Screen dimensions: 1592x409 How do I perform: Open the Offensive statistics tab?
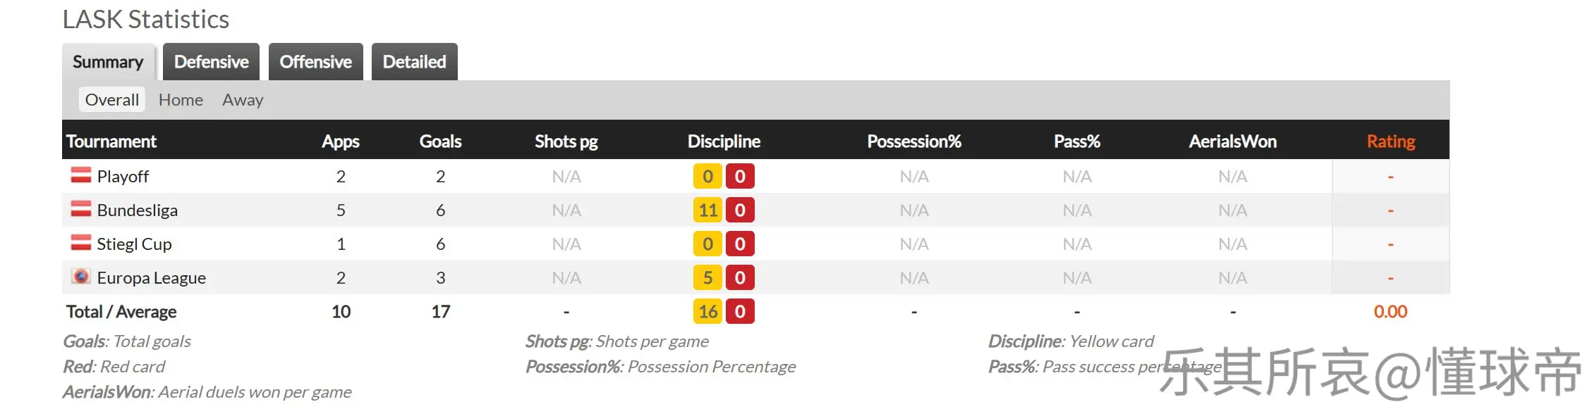point(315,62)
